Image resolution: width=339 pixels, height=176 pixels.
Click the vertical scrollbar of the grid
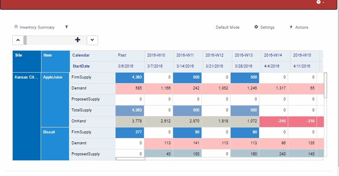click(325, 85)
